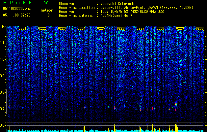
Task: Select the filename 0511080220.png
Action: tap(17, 9)
